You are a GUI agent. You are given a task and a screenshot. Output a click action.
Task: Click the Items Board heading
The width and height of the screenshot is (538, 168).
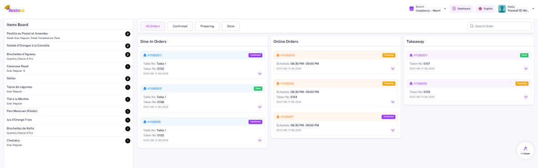pos(17,25)
